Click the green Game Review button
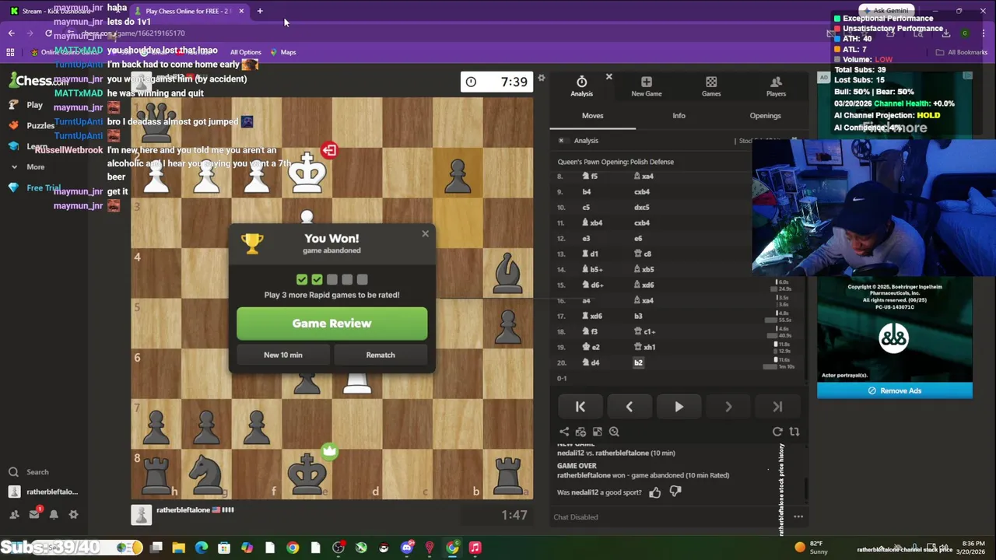The width and height of the screenshot is (996, 560). (332, 324)
